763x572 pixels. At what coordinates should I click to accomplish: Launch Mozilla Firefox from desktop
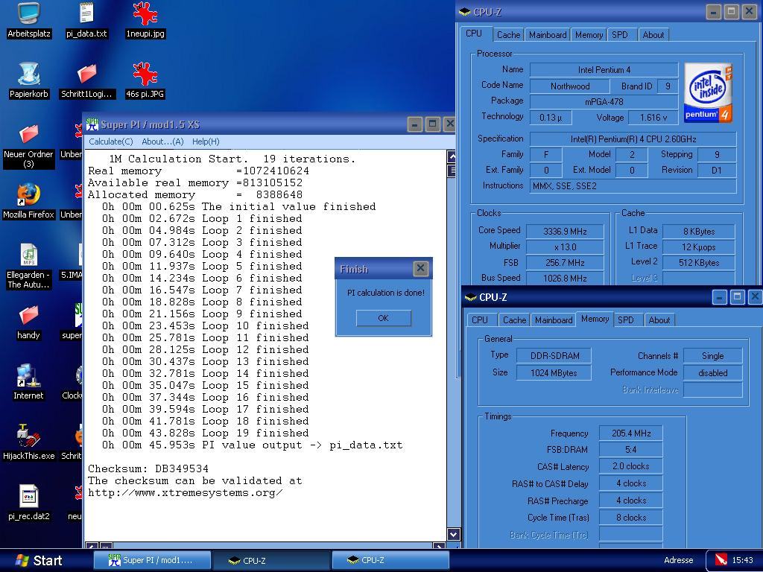pos(29,201)
